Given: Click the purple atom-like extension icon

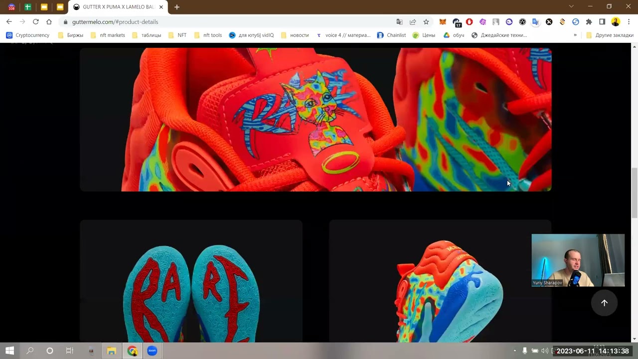Looking at the screenshot, I should [x=482, y=22].
